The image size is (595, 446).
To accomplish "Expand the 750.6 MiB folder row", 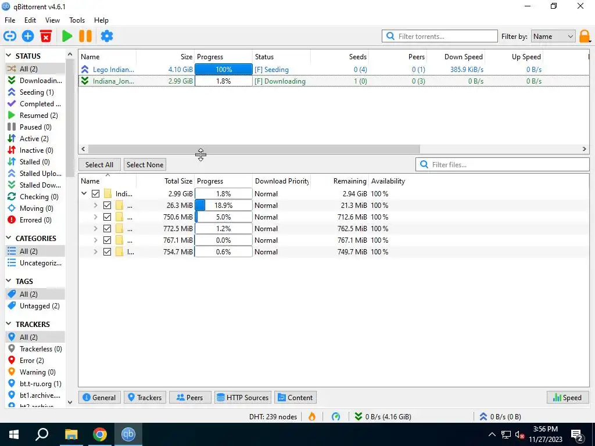I will pos(96,217).
